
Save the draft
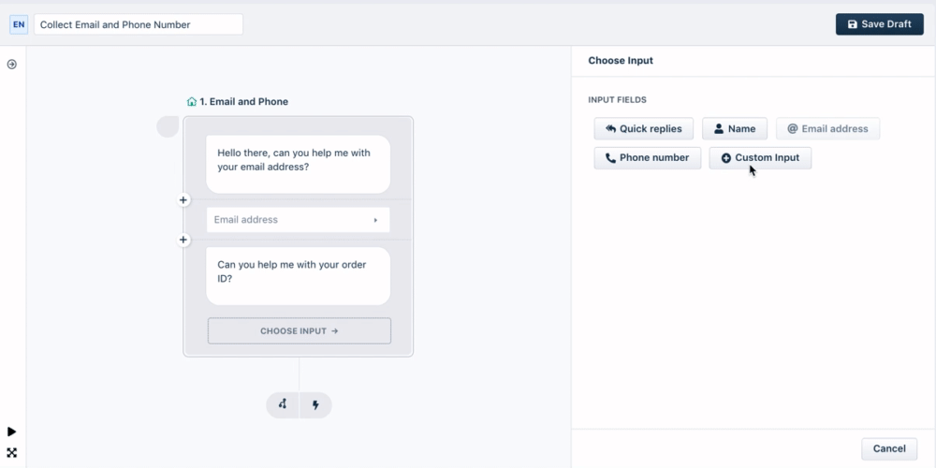(879, 24)
